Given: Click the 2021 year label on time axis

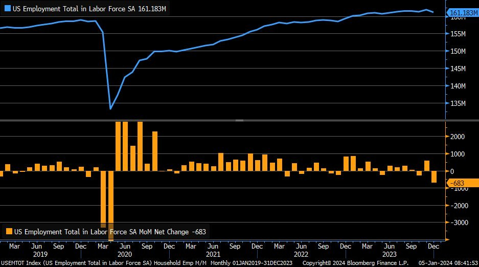Looking at the screenshot, I should tap(213, 254).
